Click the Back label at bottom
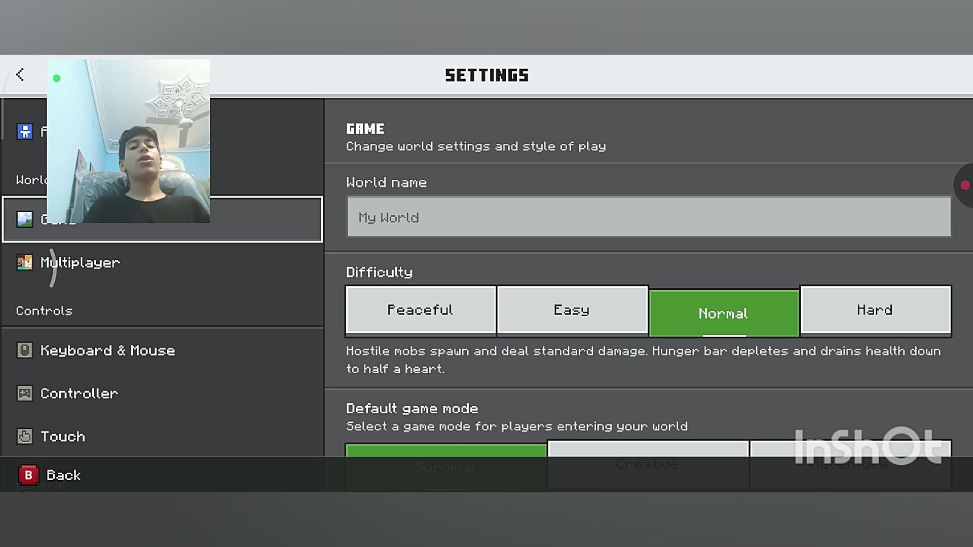Screen dimensions: 973x547 pos(63,475)
